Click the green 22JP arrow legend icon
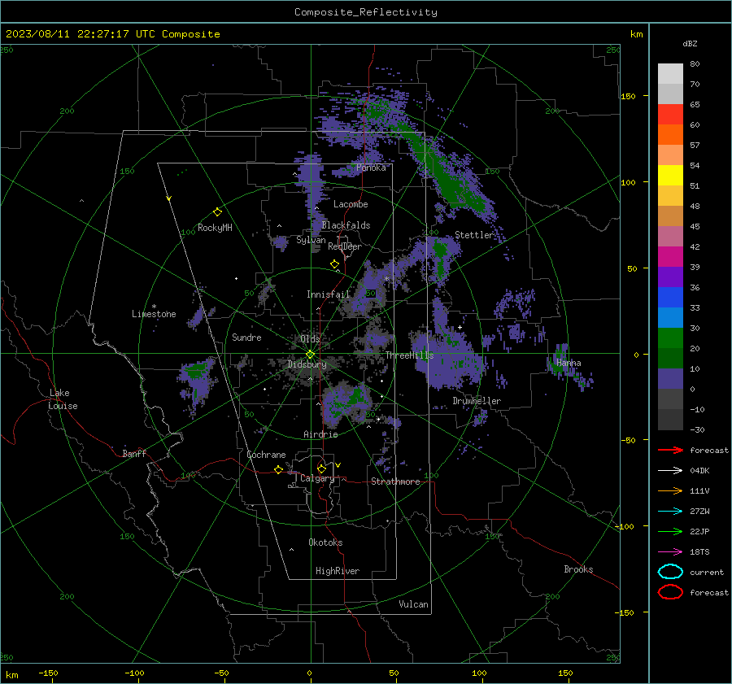The width and height of the screenshot is (732, 684). pos(670,531)
